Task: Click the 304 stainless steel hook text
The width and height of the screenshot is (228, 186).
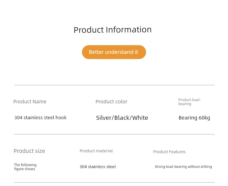Action: click(40, 117)
